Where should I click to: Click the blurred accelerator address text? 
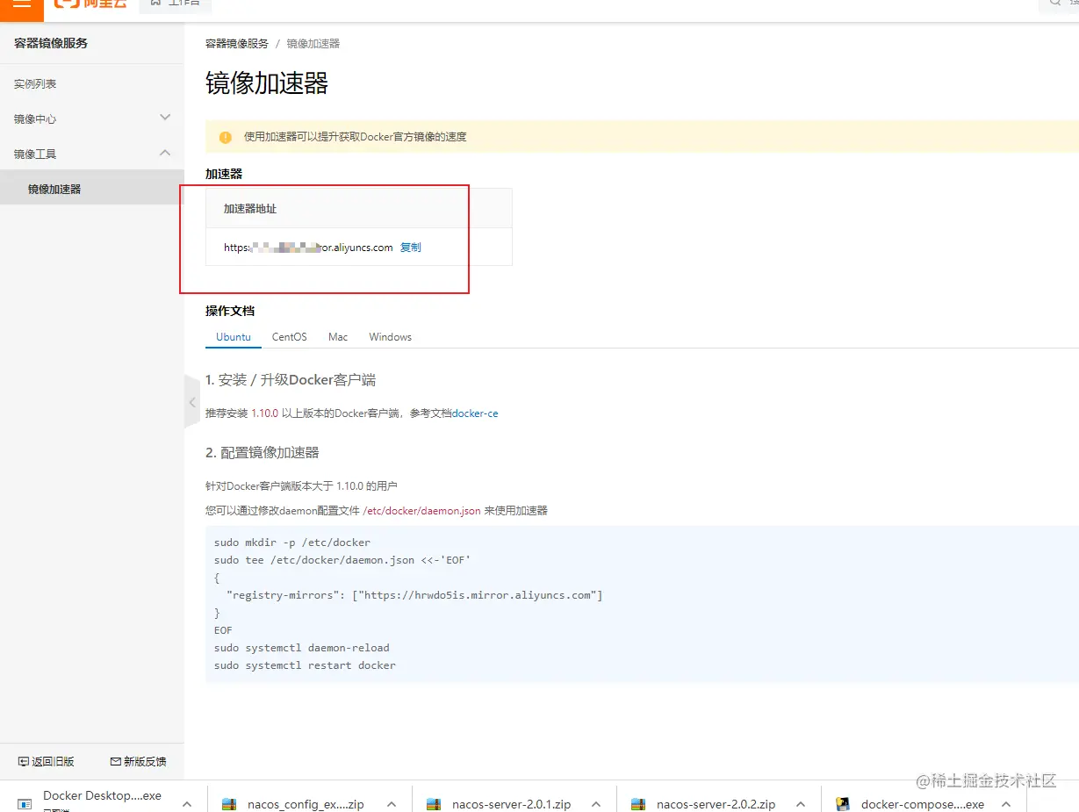[x=308, y=248]
